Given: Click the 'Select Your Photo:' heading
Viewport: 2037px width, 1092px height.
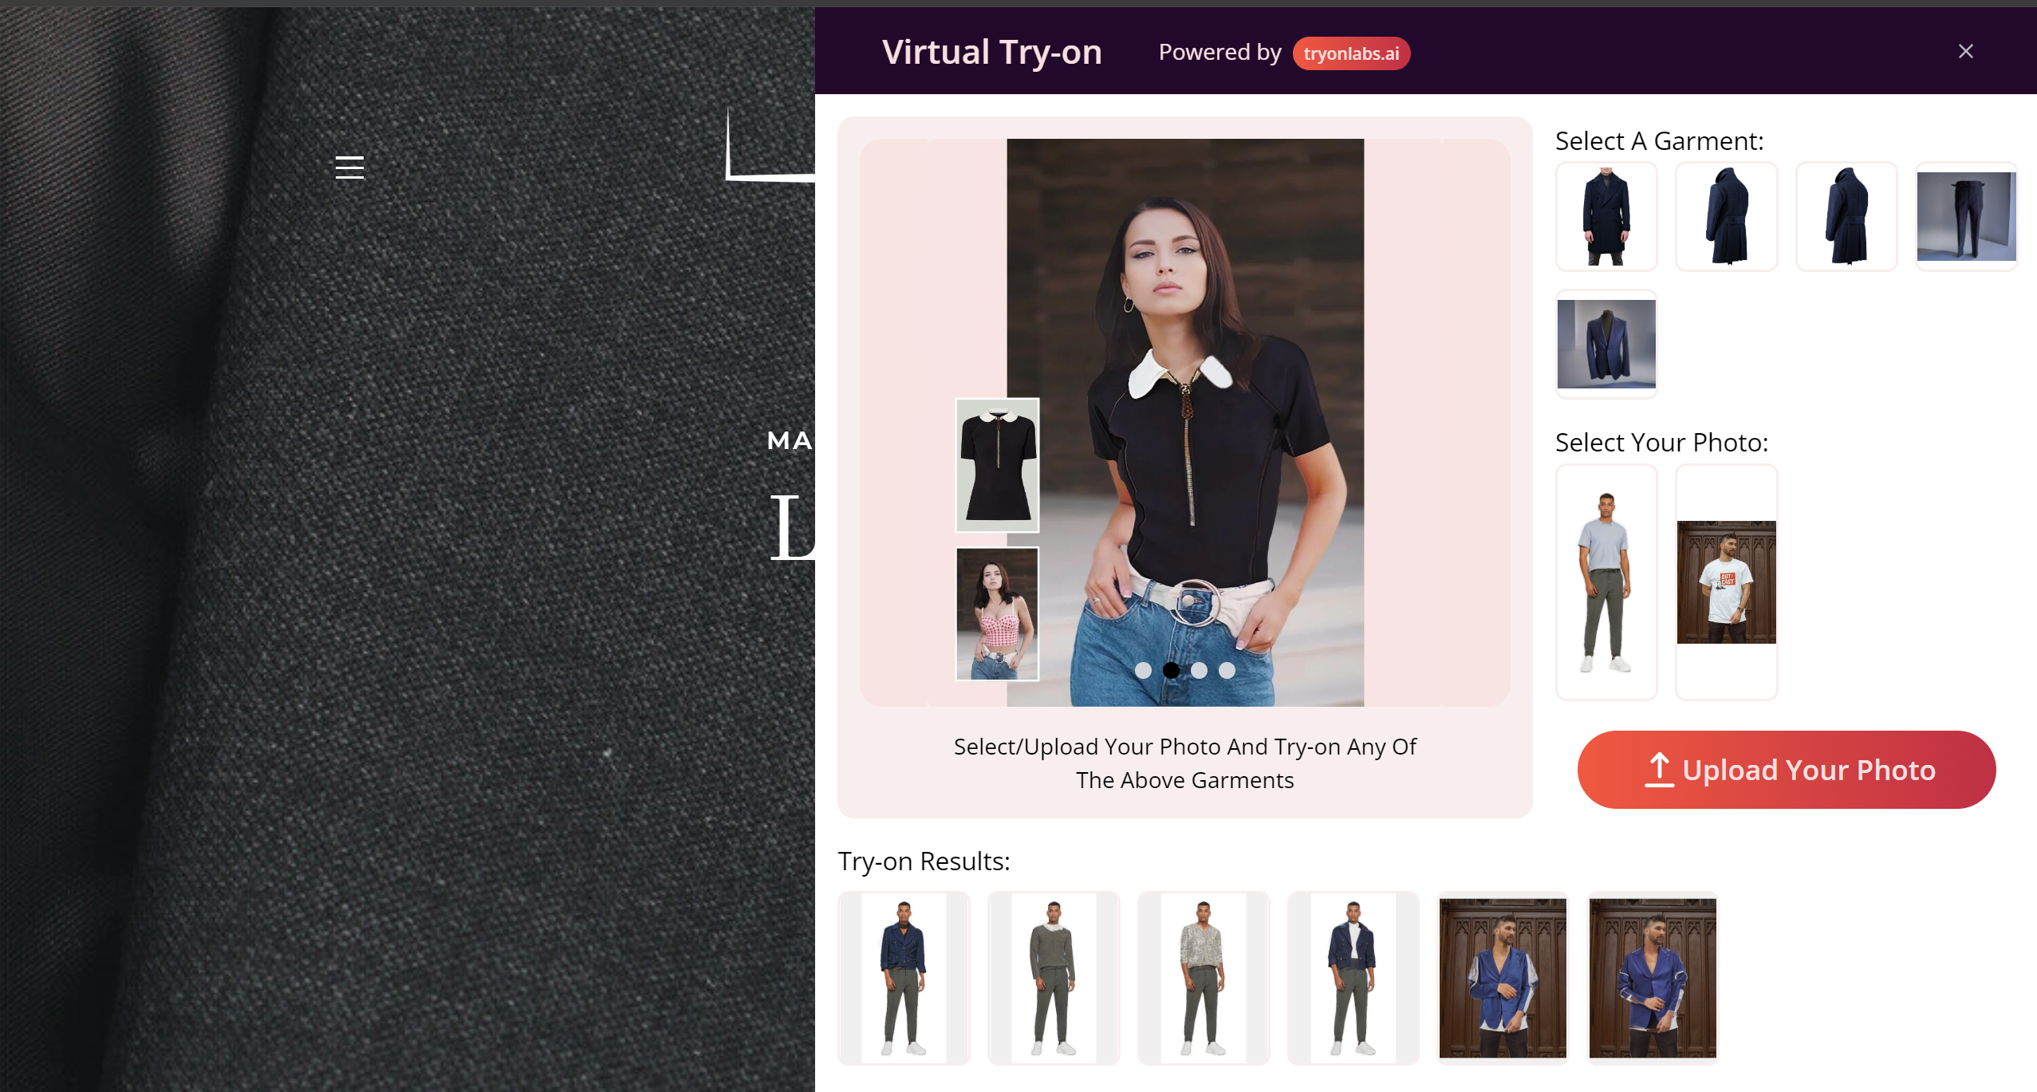Looking at the screenshot, I should click(x=1661, y=443).
